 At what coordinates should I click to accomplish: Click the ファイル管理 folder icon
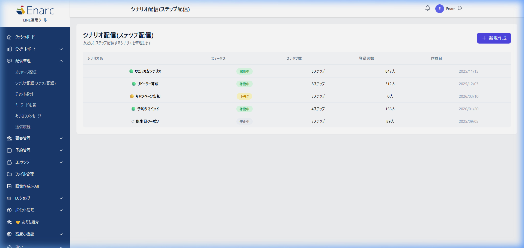[x=9, y=174]
